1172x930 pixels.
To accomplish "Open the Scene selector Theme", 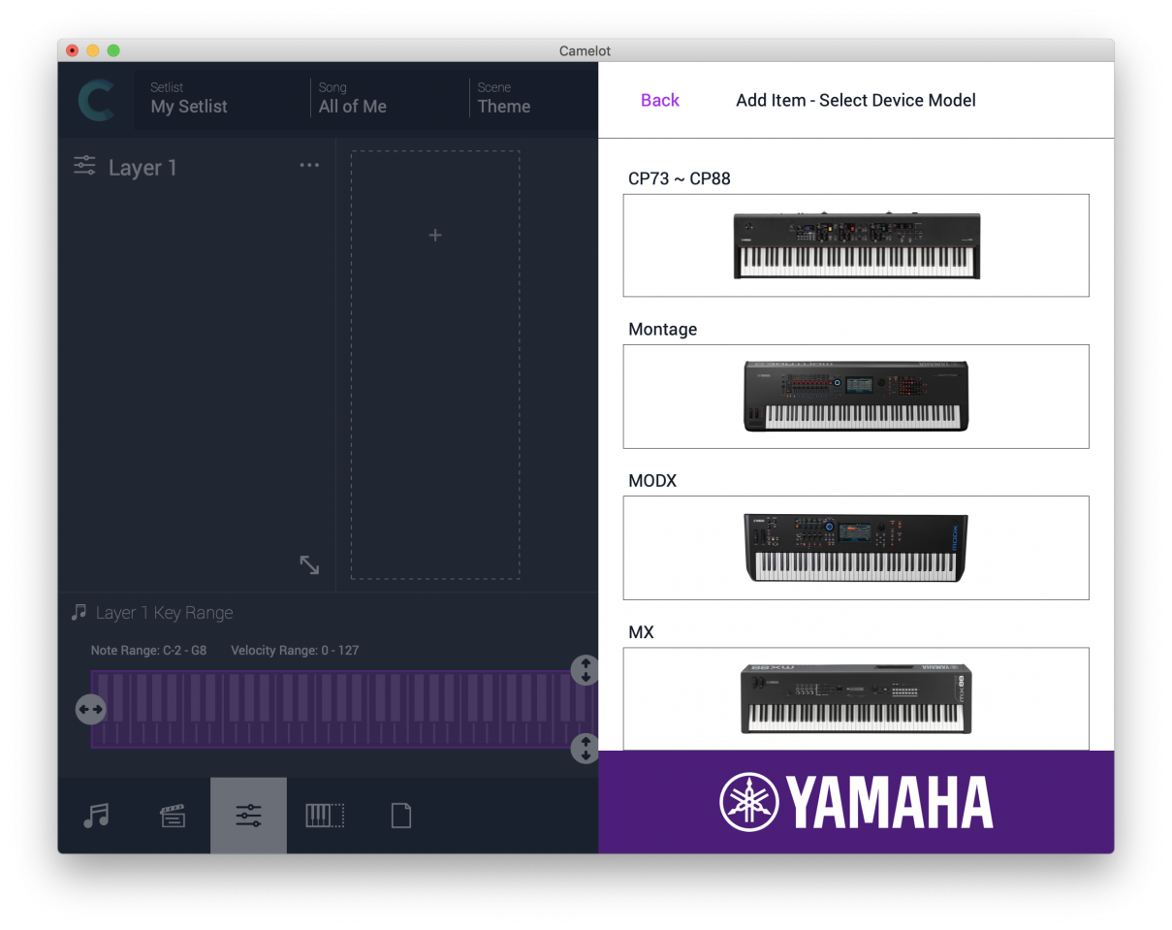I will pos(504,99).
